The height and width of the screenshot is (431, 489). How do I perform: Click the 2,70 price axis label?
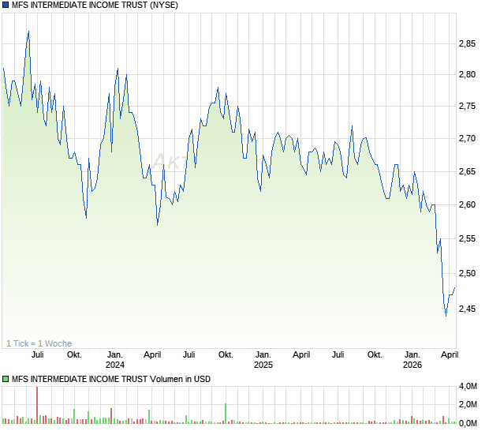pyautogui.click(x=467, y=138)
